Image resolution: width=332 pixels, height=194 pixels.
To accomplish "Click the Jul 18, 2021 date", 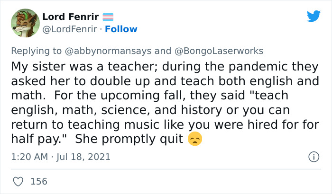I will 85,157.
